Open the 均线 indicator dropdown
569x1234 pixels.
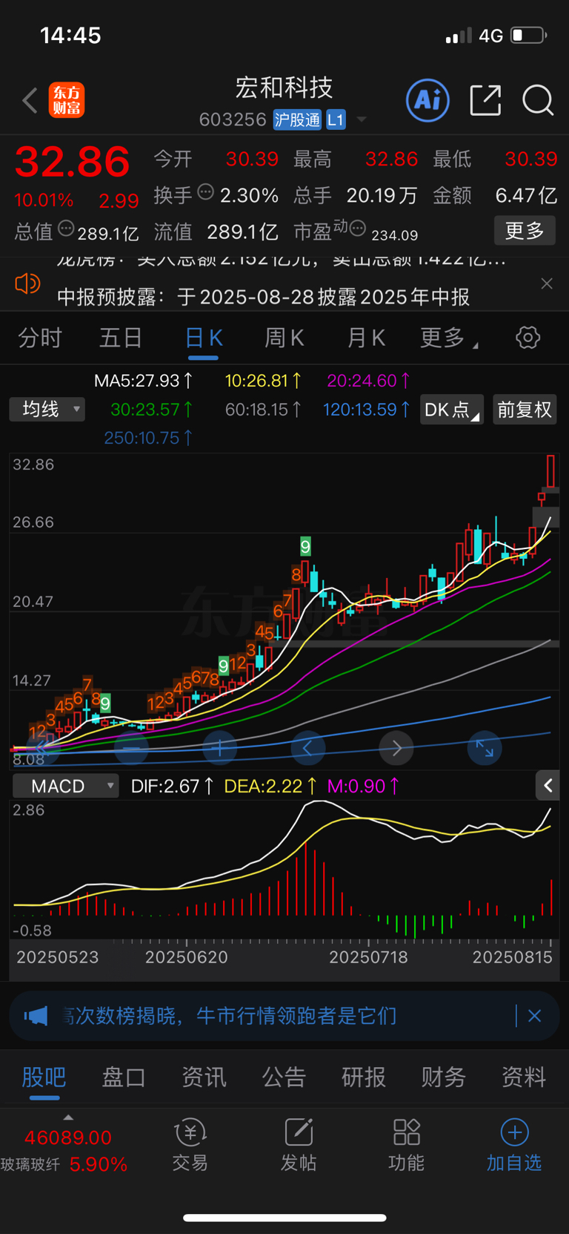47,409
